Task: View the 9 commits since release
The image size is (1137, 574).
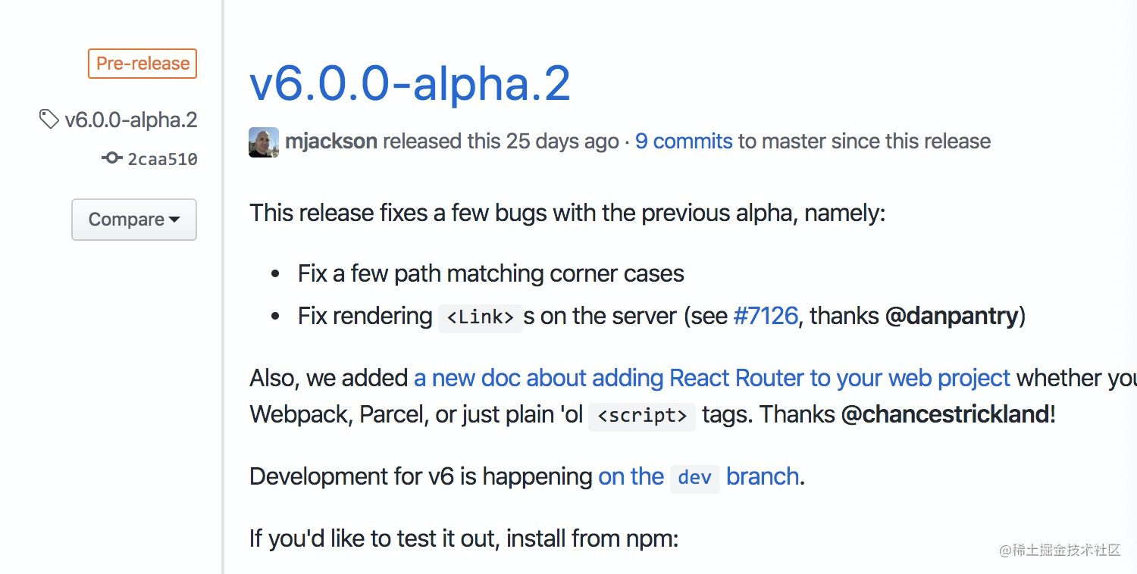Action: tap(684, 142)
